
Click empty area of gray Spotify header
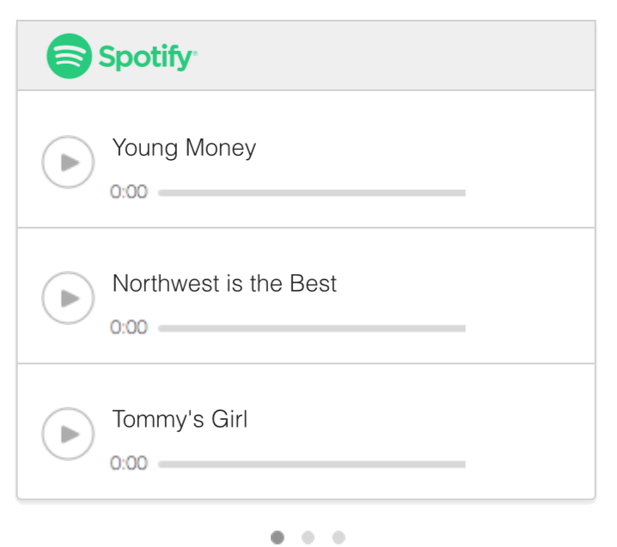(395, 56)
